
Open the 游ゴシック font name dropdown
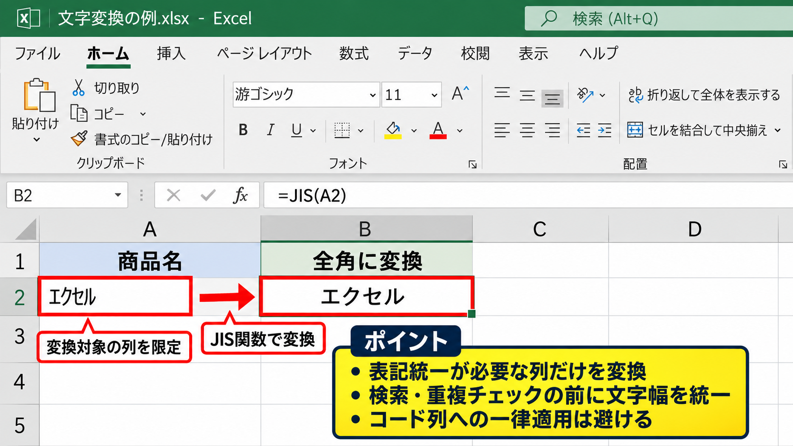pos(372,95)
